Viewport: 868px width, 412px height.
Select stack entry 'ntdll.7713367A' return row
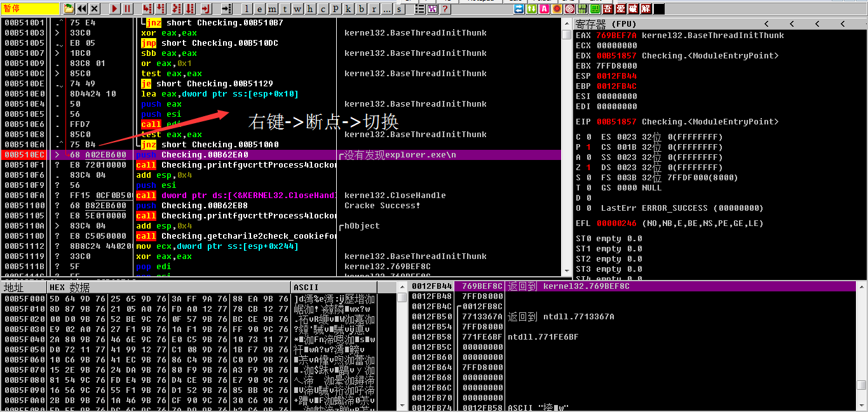point(632,317)
